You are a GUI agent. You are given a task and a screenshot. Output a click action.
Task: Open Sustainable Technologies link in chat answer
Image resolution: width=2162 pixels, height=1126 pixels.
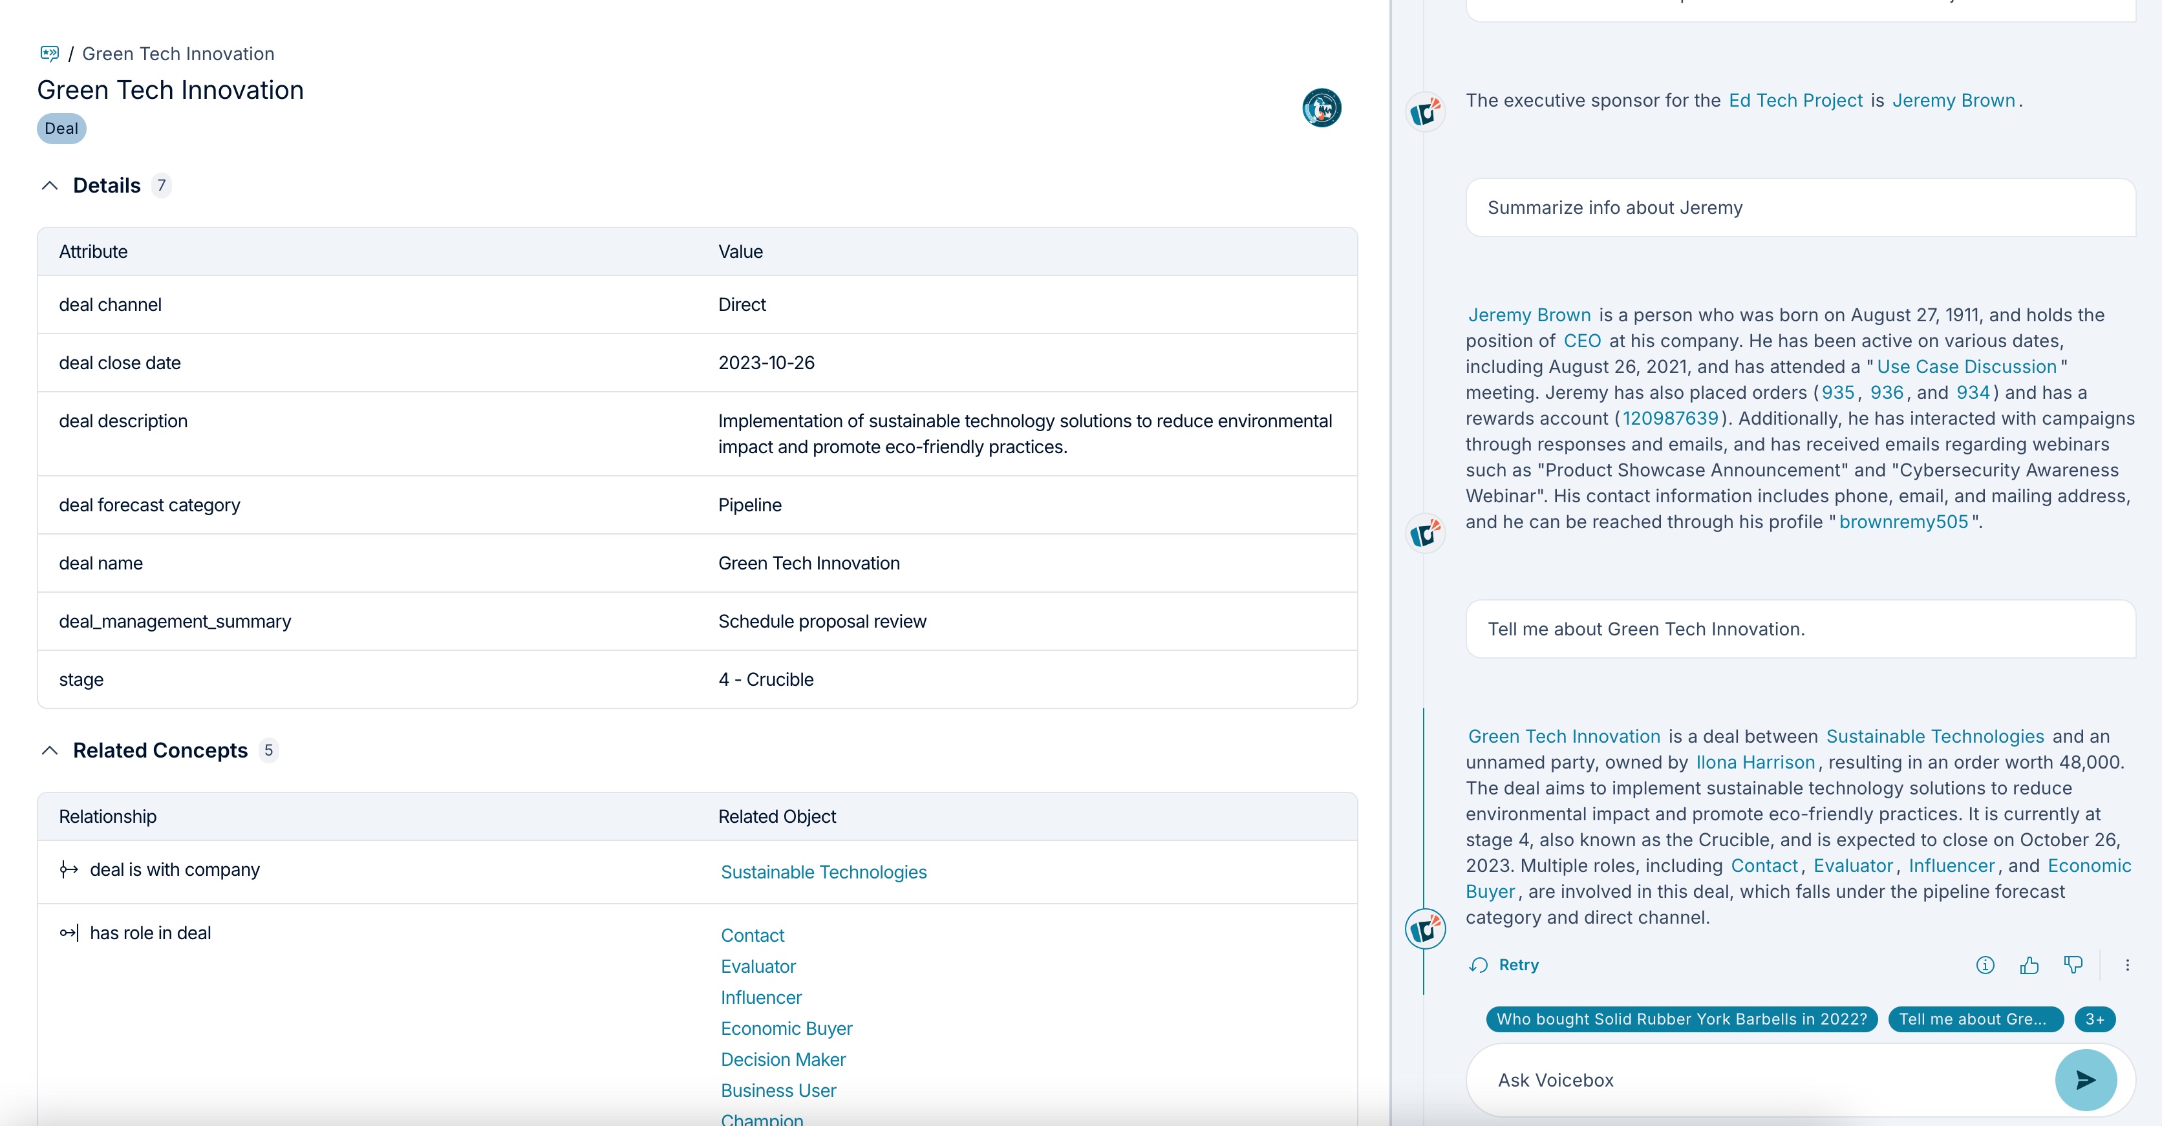pyautogui.click(x=1934, y=736)
